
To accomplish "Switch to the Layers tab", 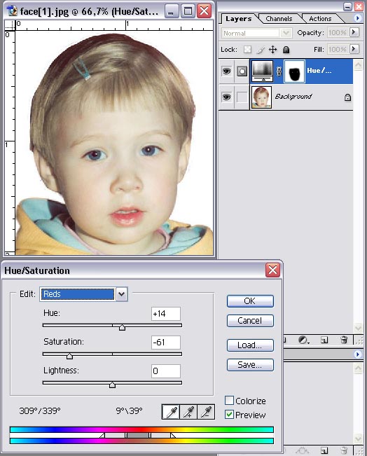I will pyautogui.click(x=238, y=19).
